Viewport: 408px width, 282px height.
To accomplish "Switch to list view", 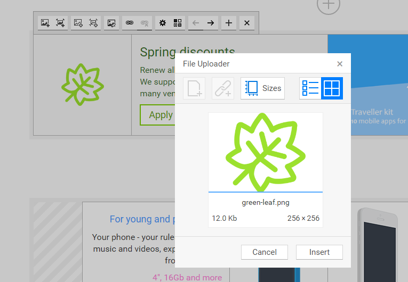I will pos(310,88).
